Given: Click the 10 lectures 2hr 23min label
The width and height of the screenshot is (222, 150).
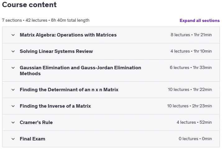Looking at the screenshot, I should click(189, 106).
